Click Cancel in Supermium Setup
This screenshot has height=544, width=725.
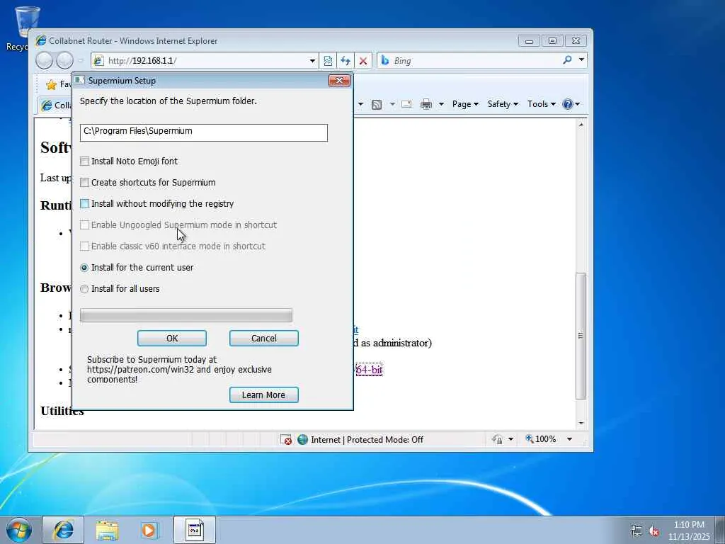(264, 338)
